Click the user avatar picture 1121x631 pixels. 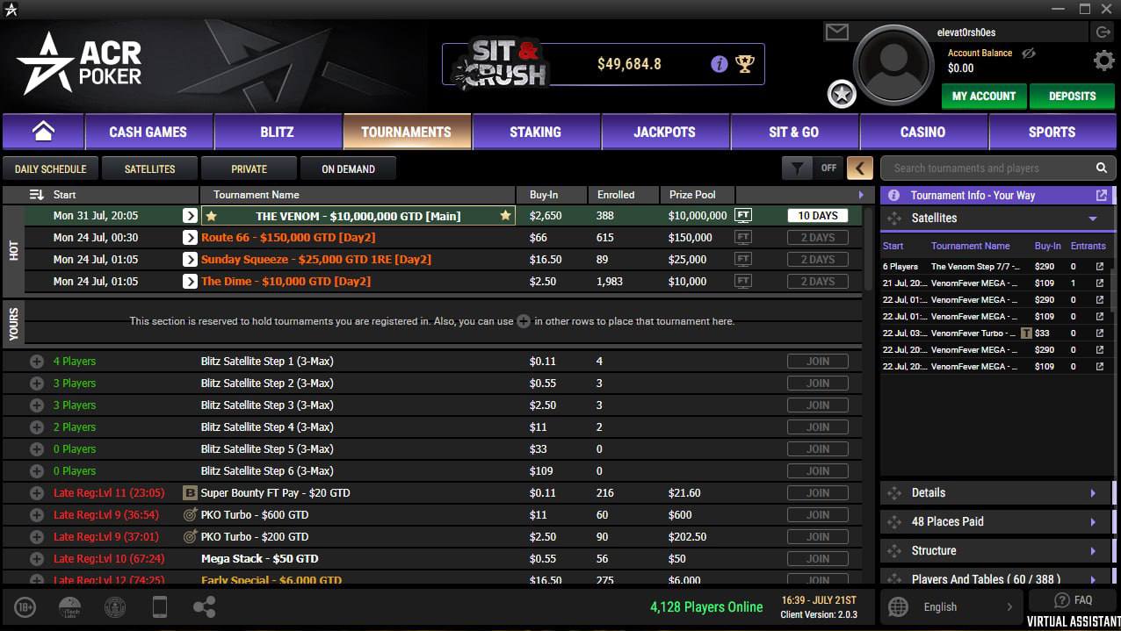coord(893,67)
